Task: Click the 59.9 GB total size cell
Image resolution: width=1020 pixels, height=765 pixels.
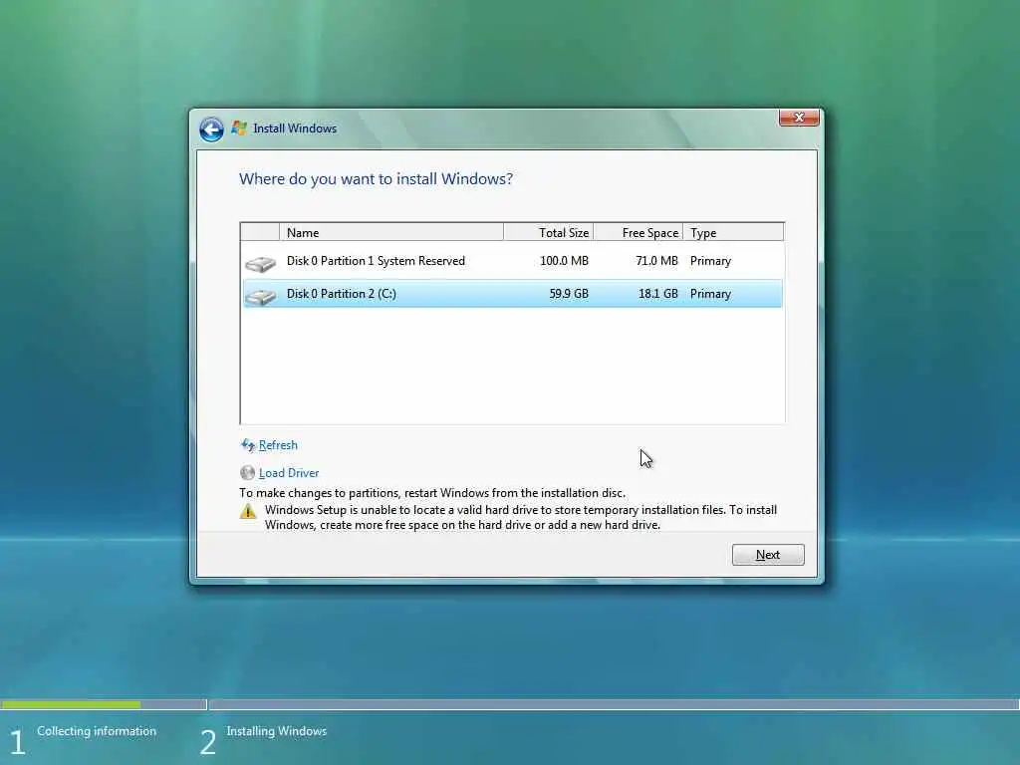Action: (x=569, y=294)
